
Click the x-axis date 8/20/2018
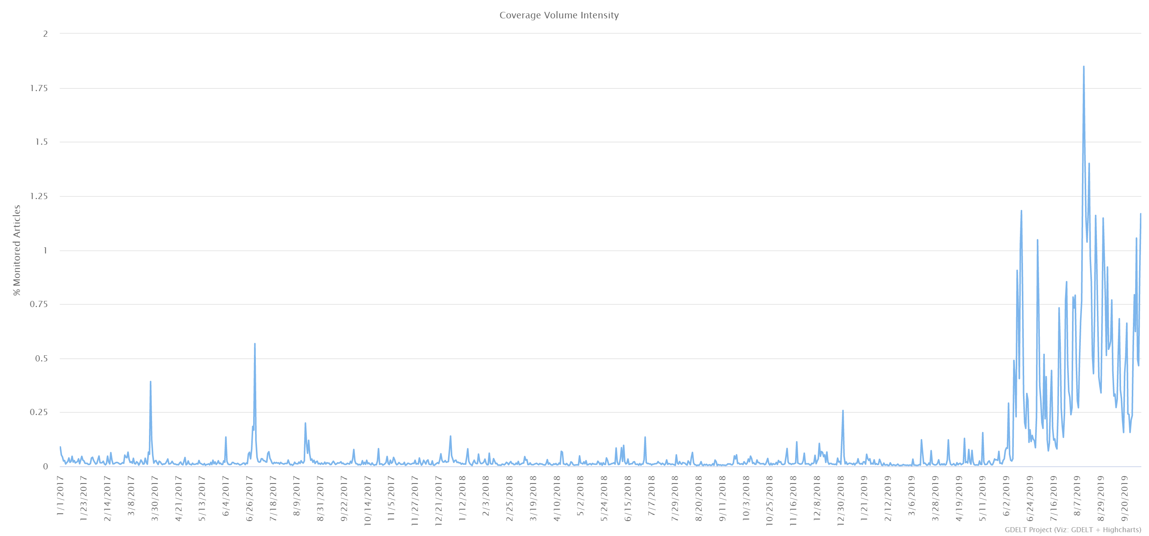click(x=699, y=498)
